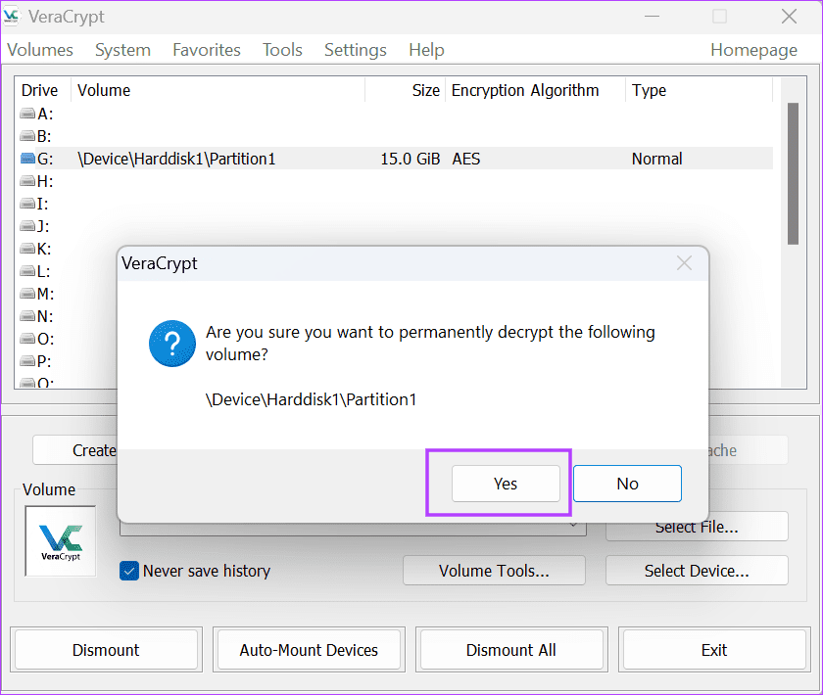Cancel decryption by clicking No
The image size is (823, 695).
[x=627, y=483]
